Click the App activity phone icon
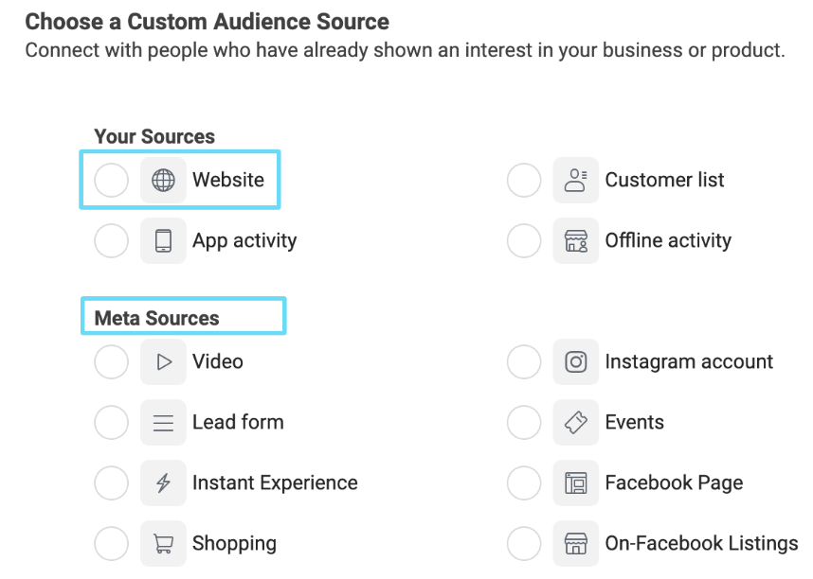Image resolution: width=813 pixels, height=579 pixels. point(163,241)
